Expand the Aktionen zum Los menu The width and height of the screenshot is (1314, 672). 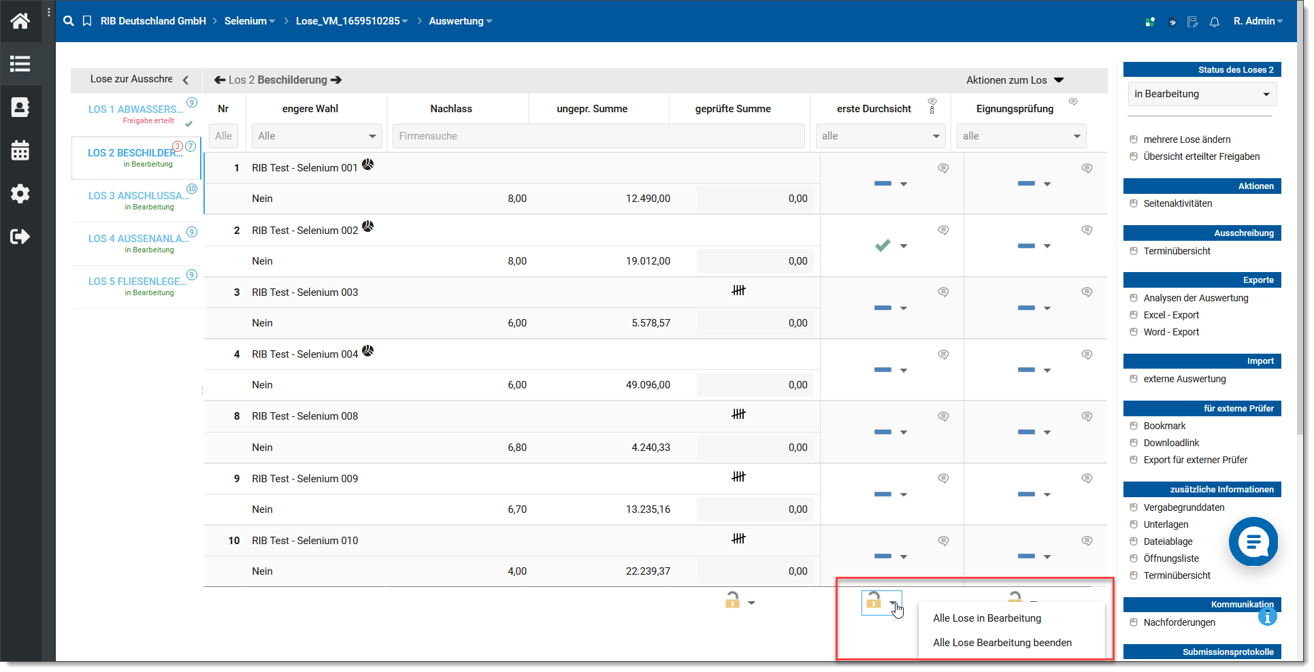[1015, 80]
